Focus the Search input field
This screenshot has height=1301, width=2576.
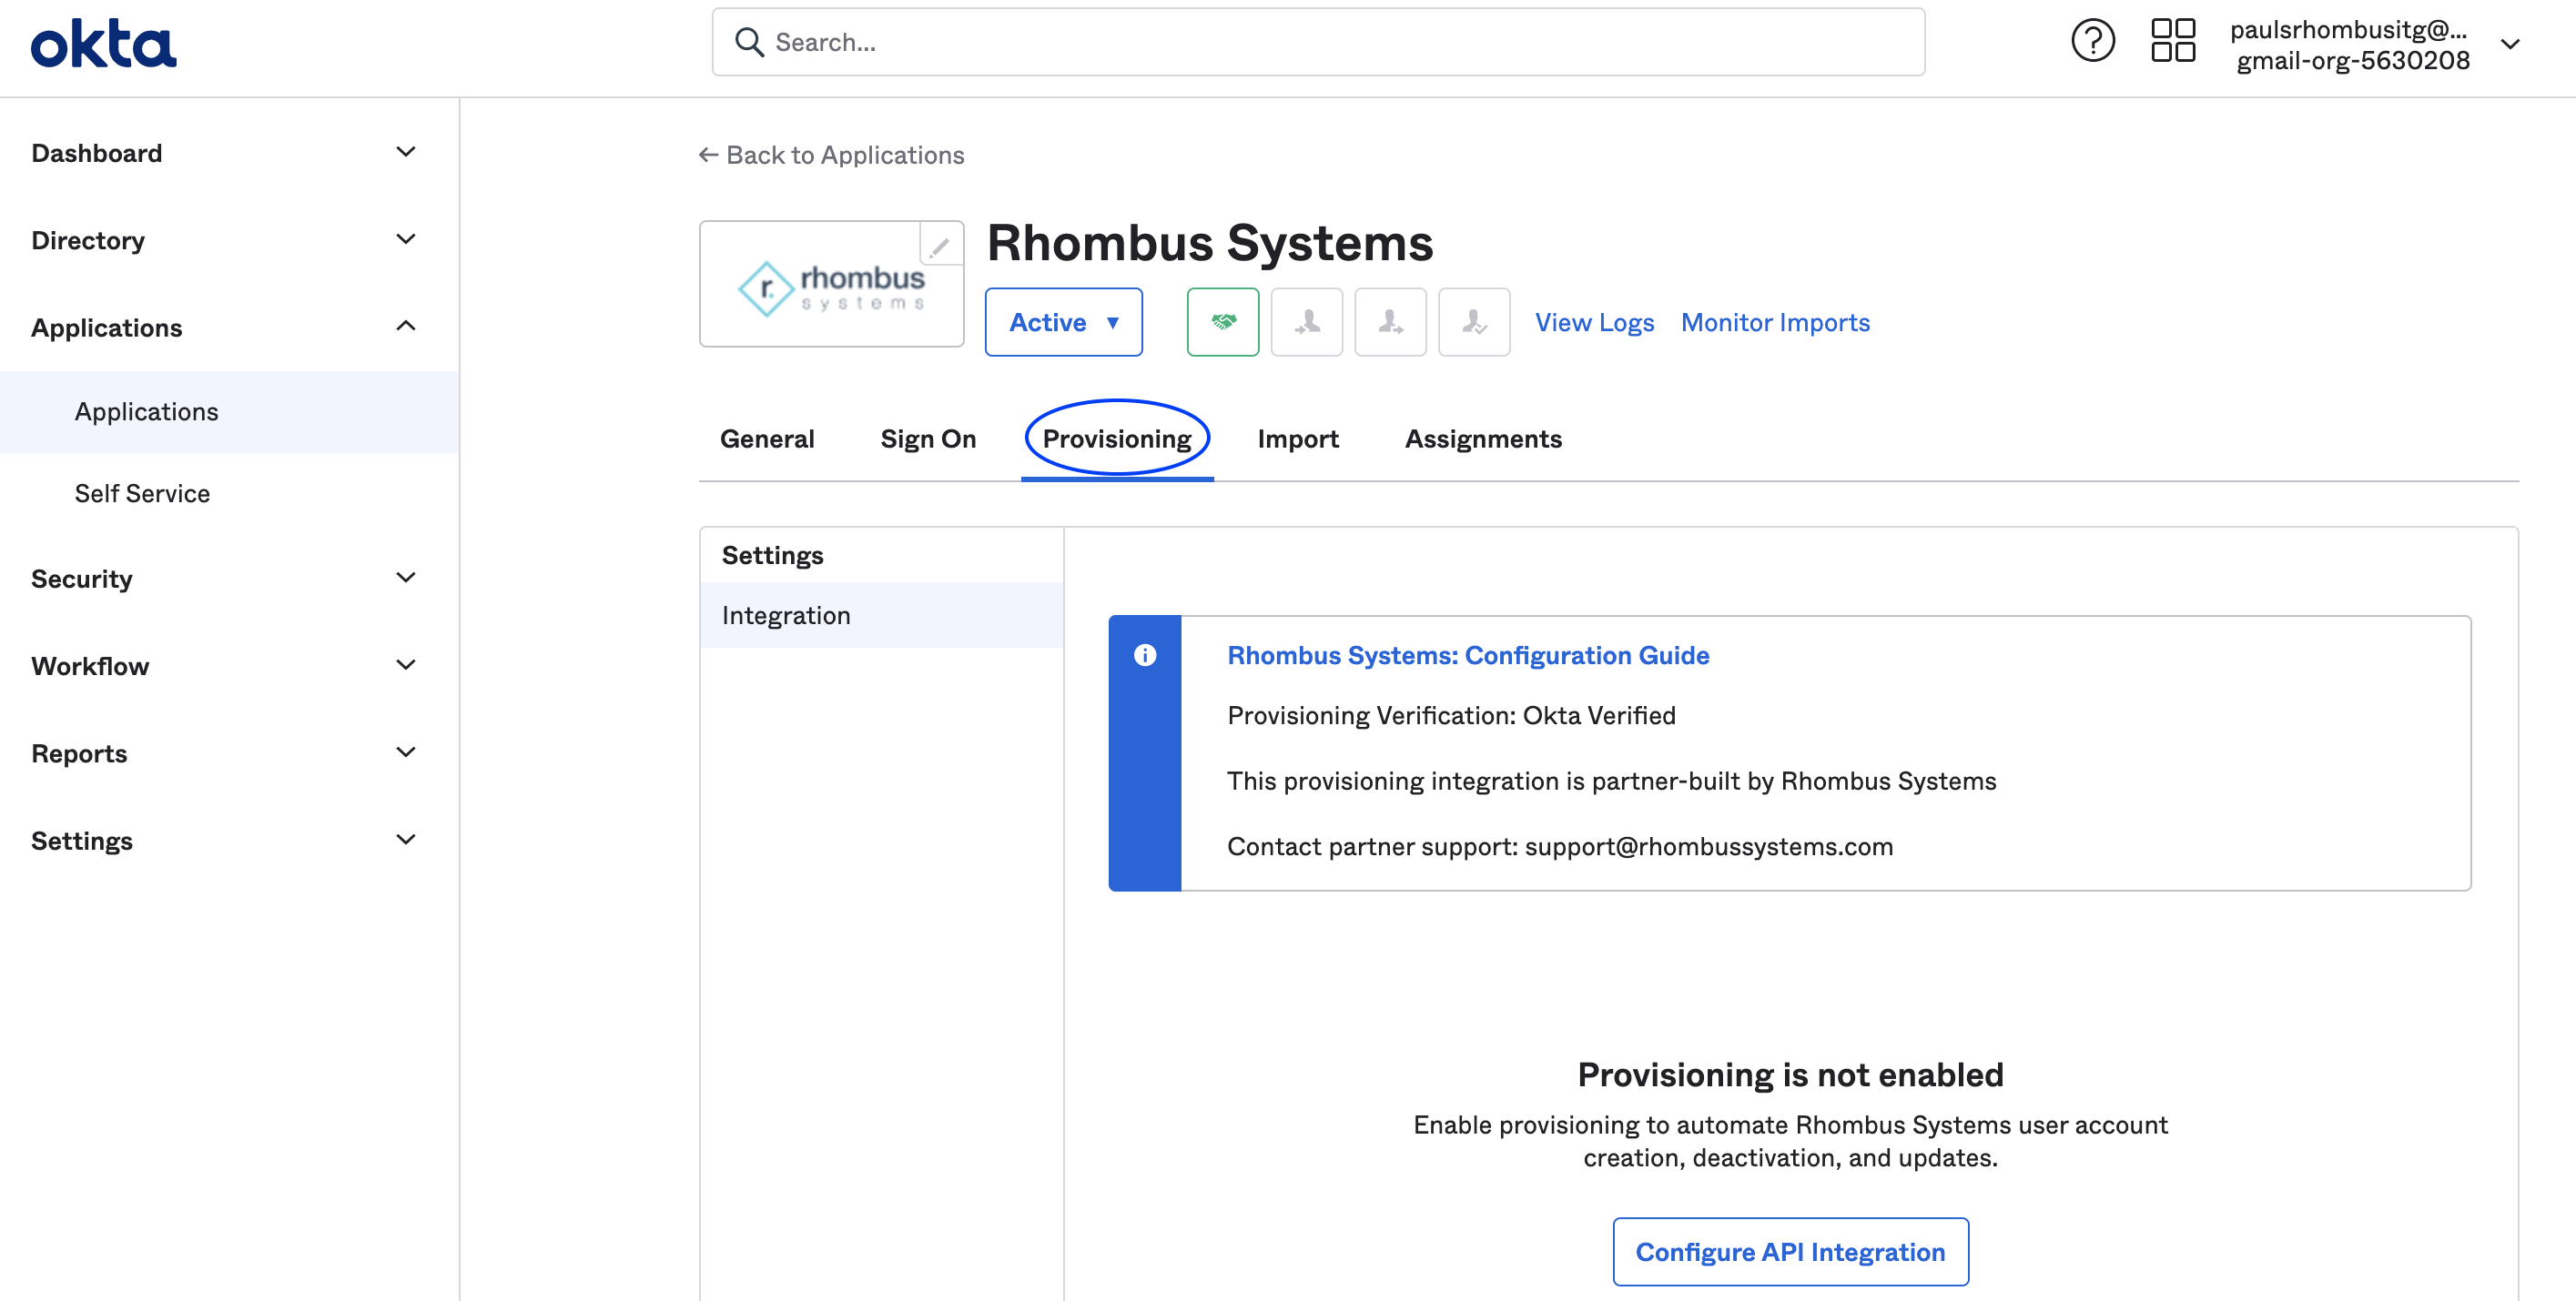pyautogui.click(x=1318, y=42)
